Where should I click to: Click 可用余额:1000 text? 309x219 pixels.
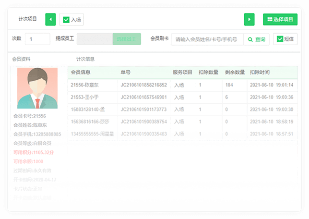(28, 161)
